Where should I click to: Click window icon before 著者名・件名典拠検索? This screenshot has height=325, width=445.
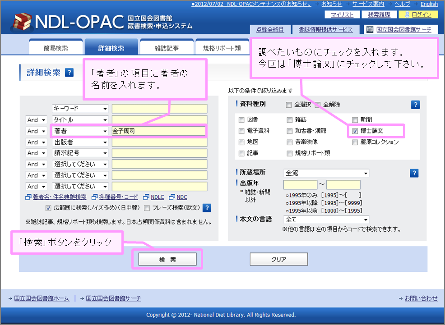pos(28,197)
